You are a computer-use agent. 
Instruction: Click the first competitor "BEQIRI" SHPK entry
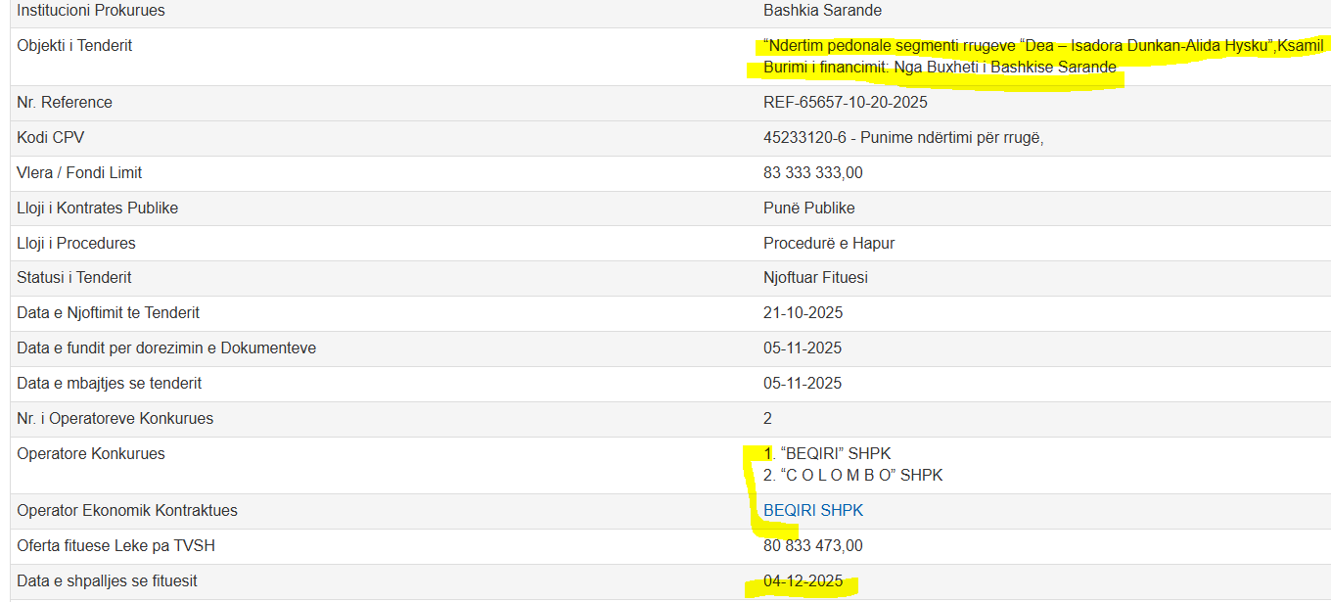pos(827,454)
